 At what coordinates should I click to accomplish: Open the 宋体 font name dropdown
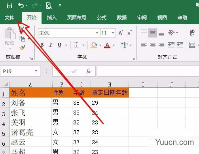97,33
